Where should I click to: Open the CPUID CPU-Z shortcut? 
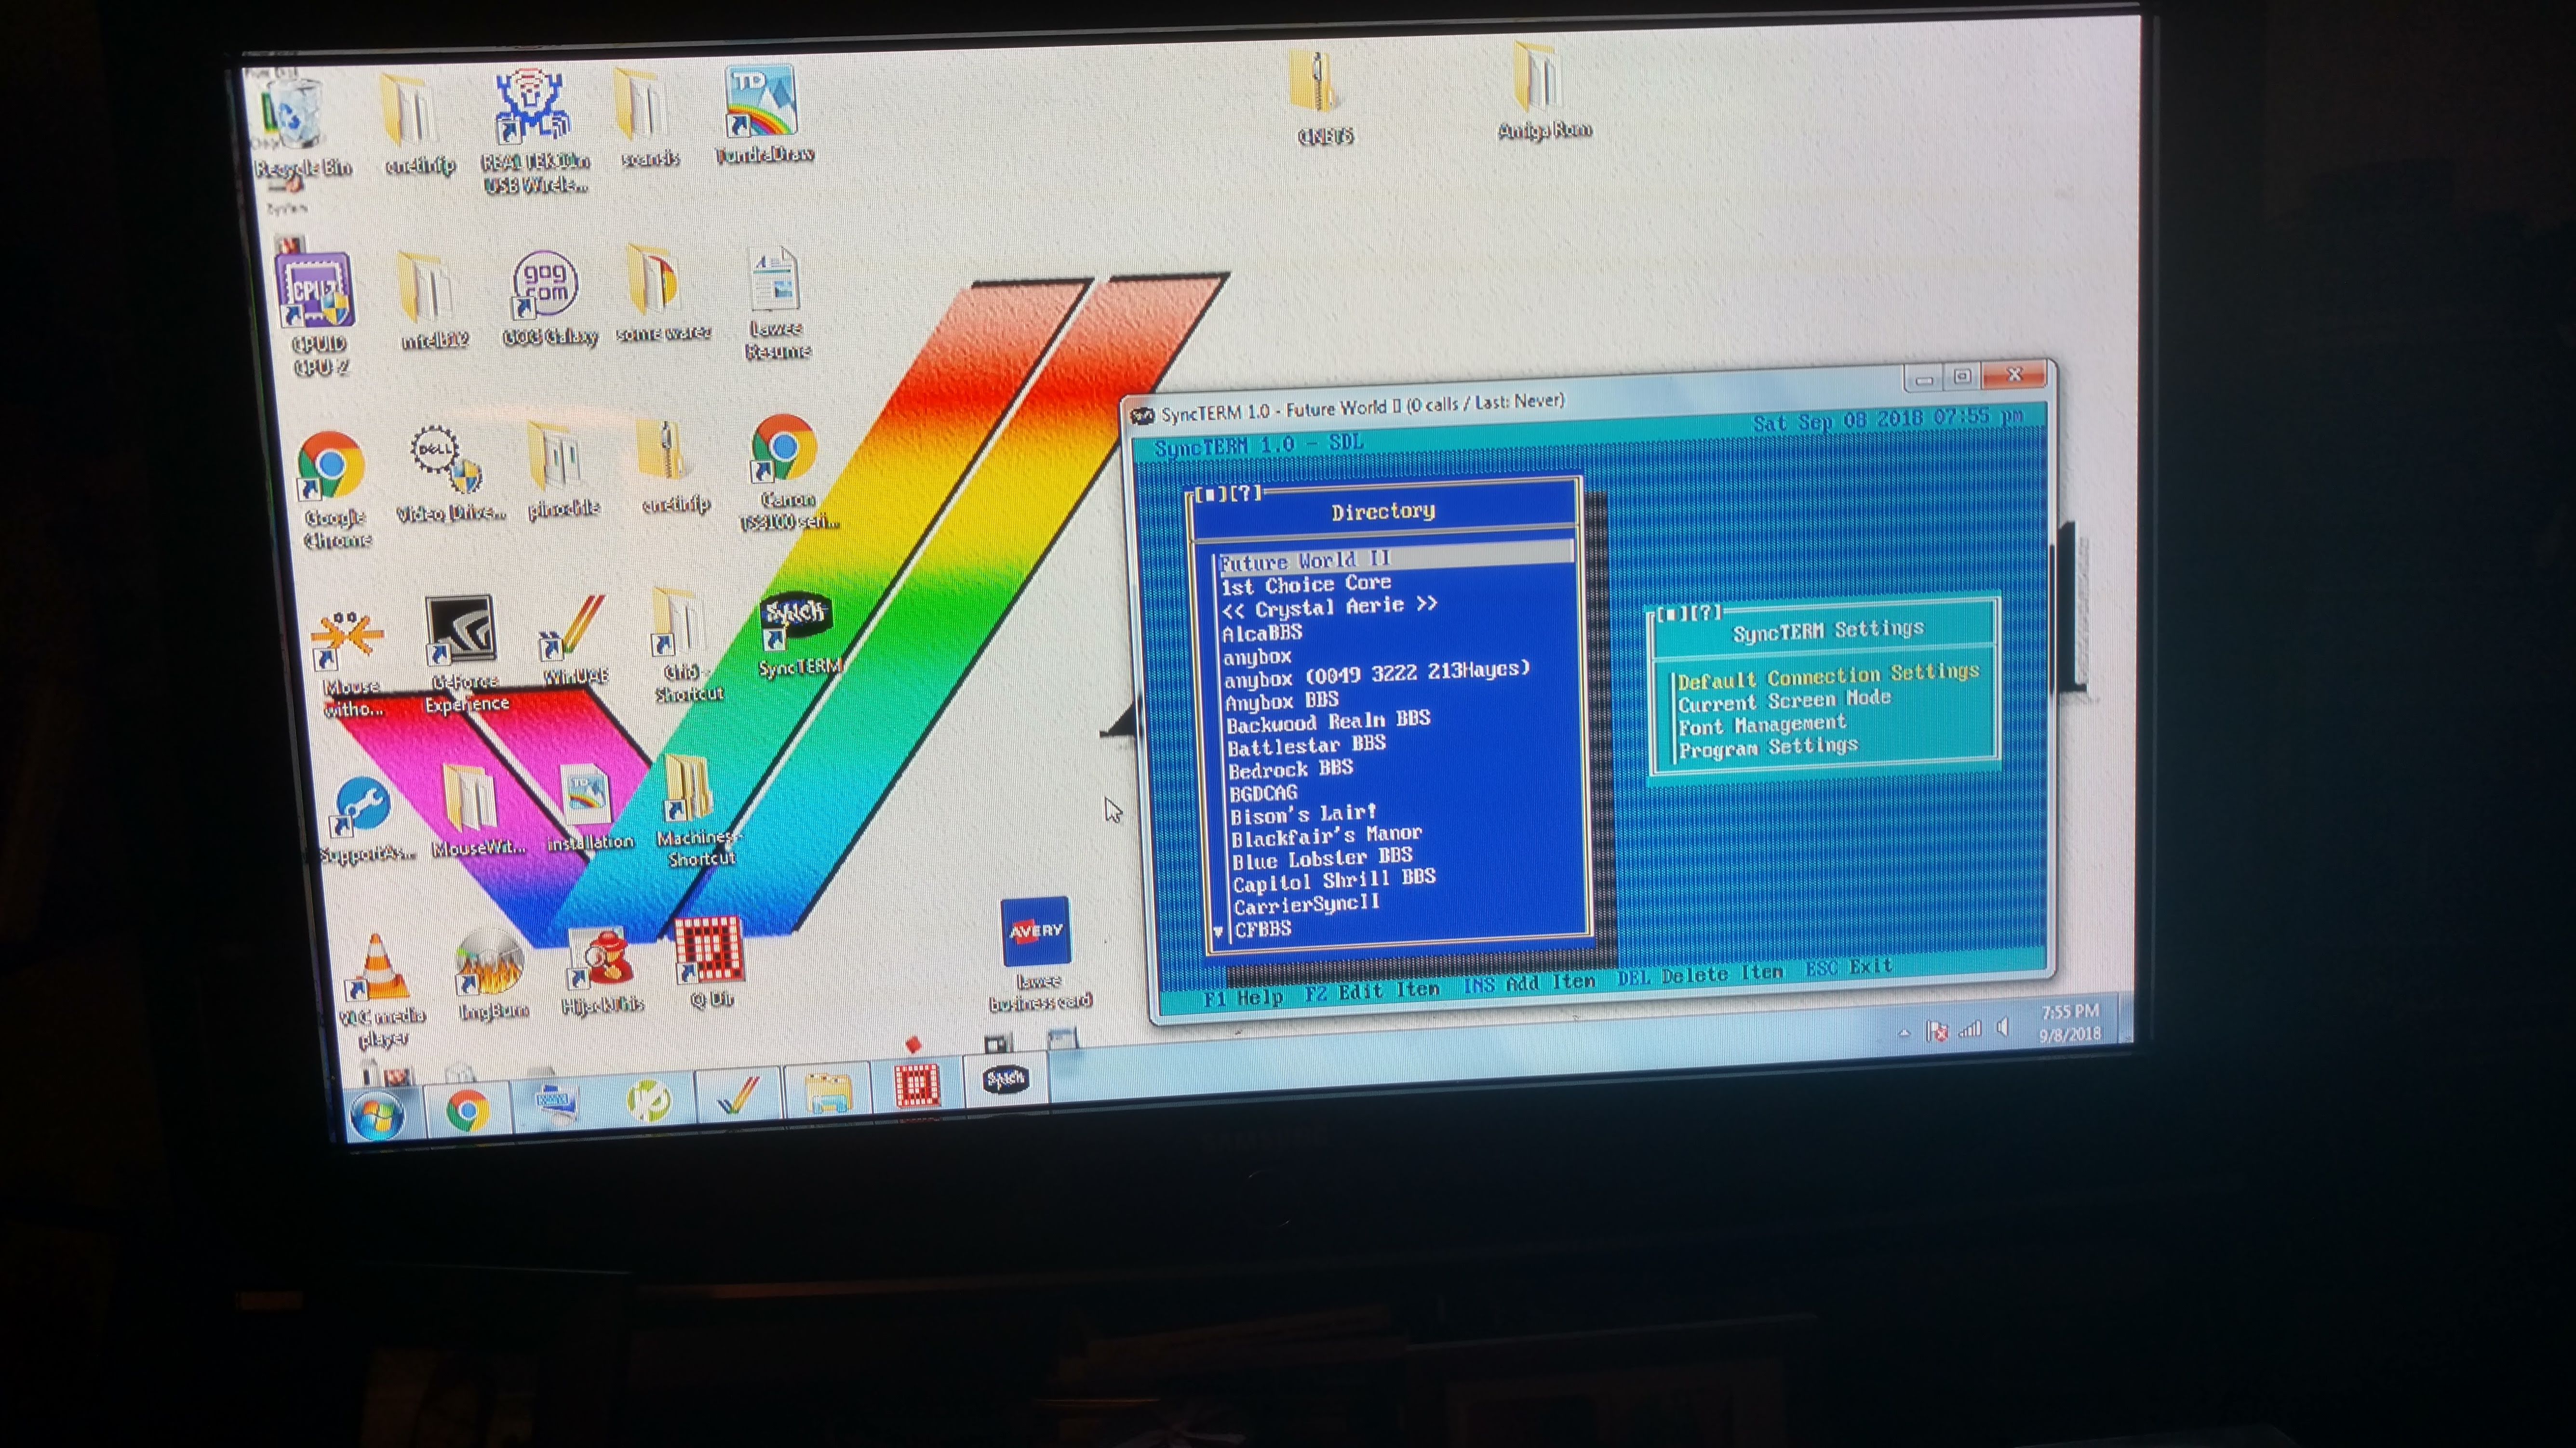coord(318,314)
